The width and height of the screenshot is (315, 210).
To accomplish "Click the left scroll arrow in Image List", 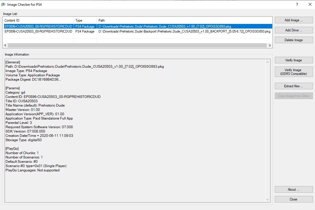I will pos(5,46).
